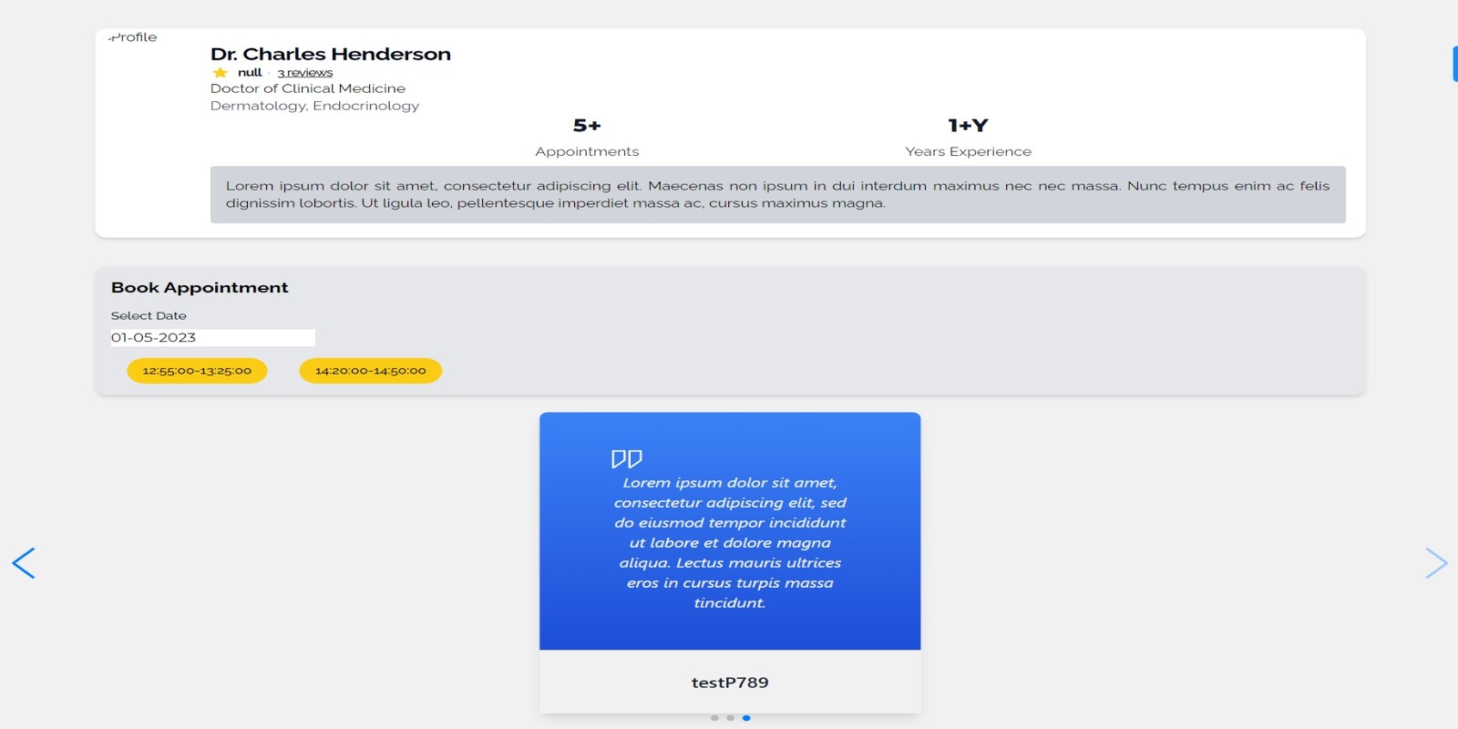Select the 12:55:00-13:25:00 time slot

(x=197, y=371)
